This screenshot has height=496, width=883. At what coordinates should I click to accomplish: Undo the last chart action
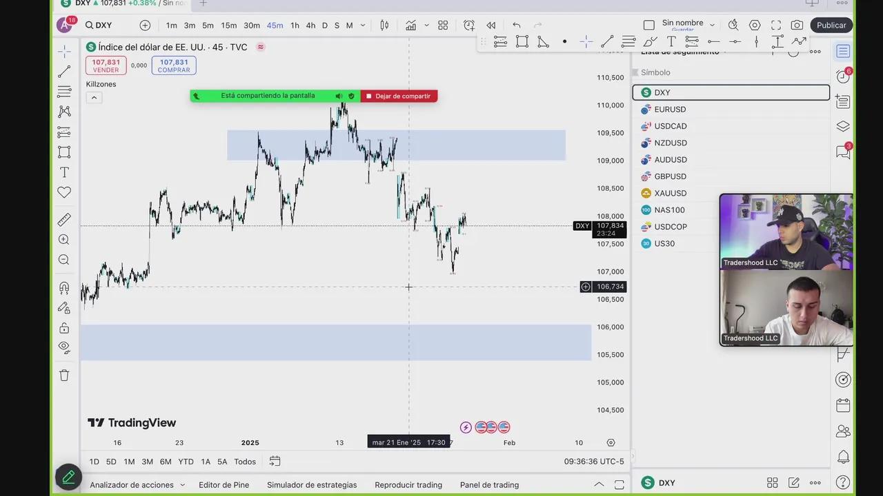click(x=517, y=25)
